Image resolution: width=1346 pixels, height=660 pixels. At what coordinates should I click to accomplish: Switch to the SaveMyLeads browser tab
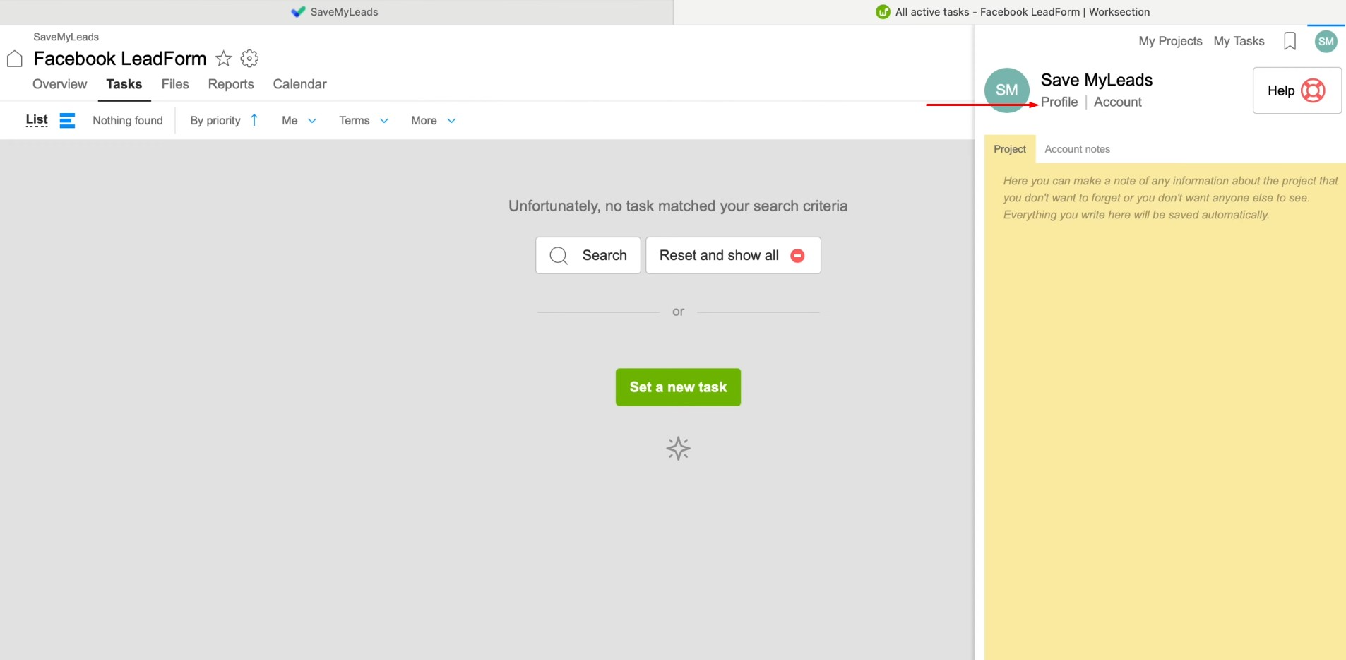(336, 12)
